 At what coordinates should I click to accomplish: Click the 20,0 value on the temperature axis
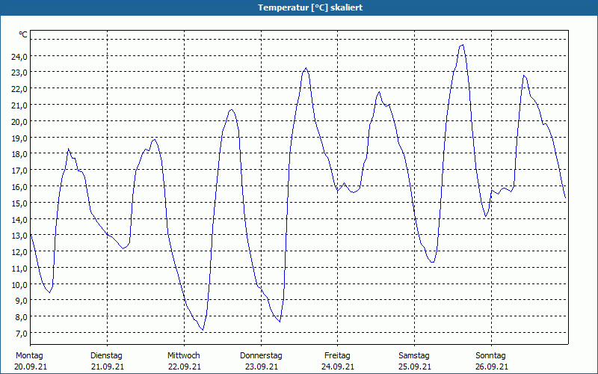point(19,121)
